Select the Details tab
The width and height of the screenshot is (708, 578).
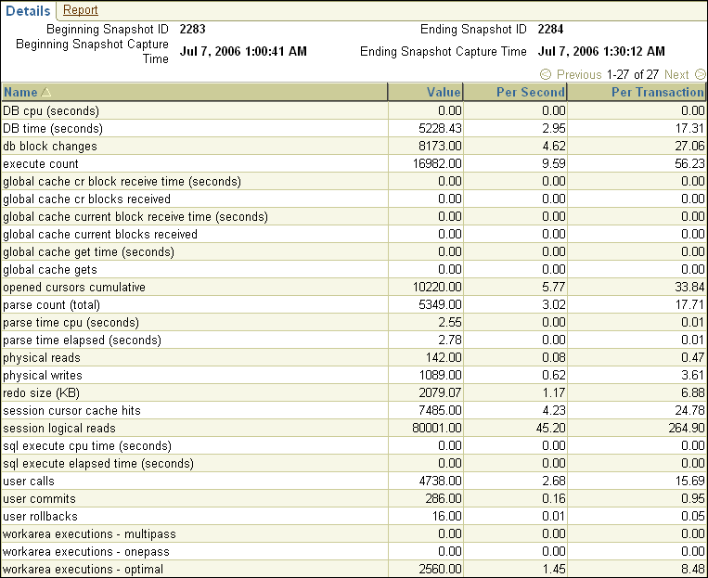coord(28,11)
